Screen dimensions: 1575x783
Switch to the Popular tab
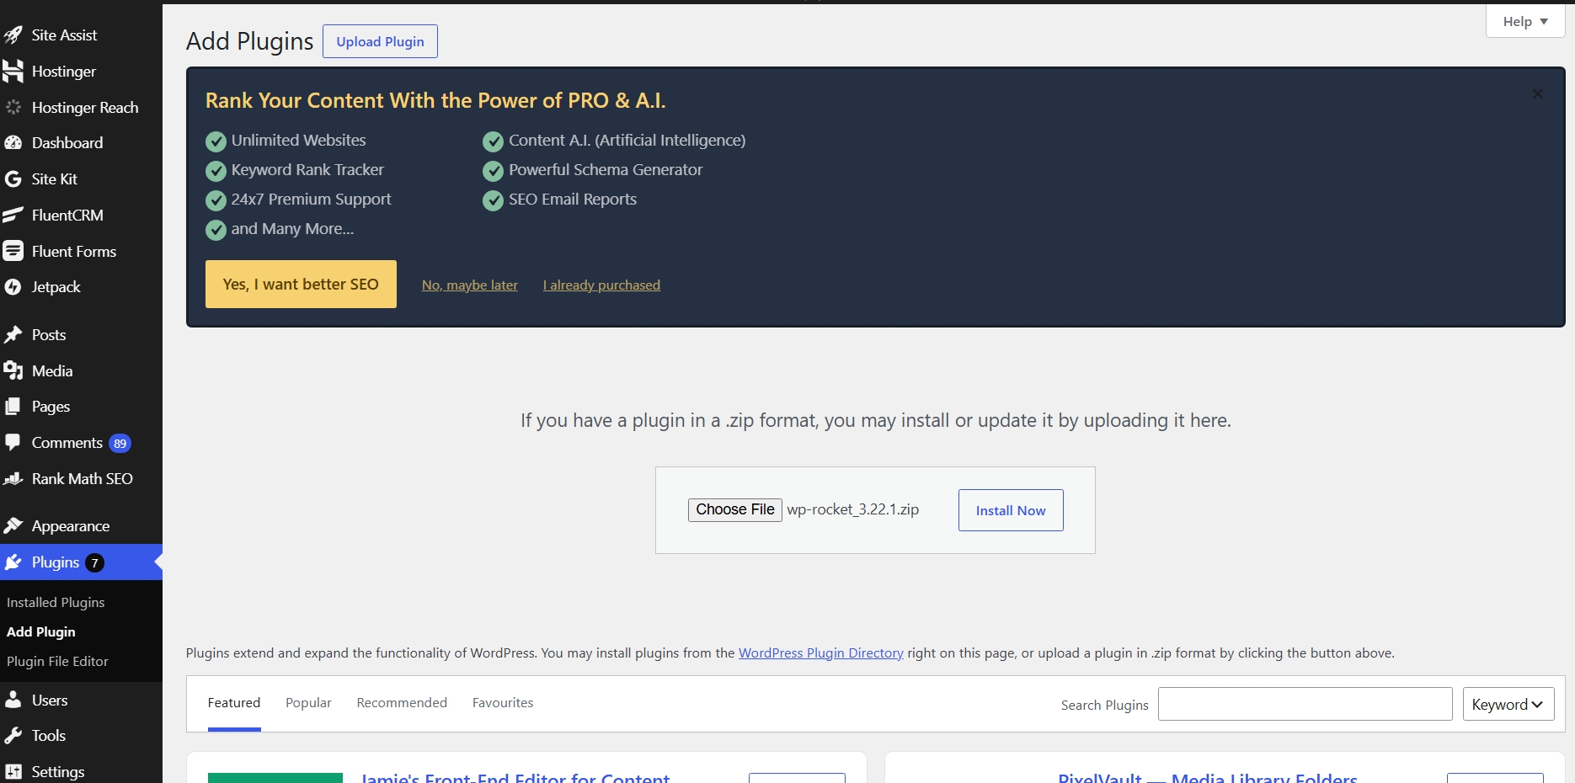click(x=308, y=703)
